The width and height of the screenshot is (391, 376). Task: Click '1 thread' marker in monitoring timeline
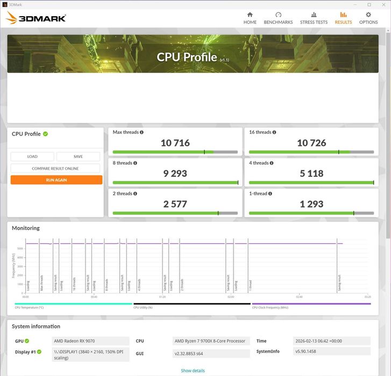(x=251, y=285)
